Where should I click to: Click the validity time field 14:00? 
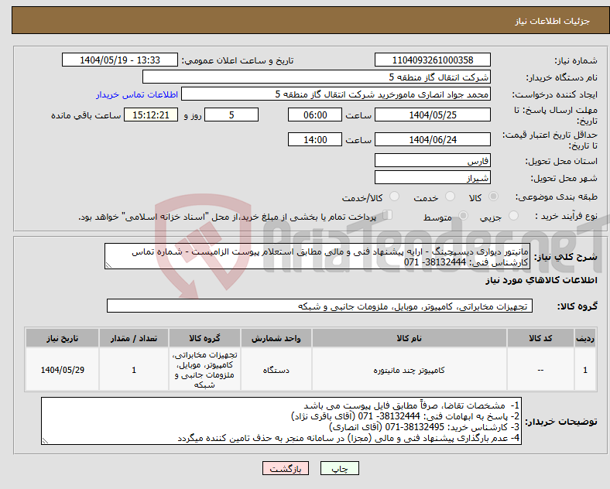coord(315,139)
